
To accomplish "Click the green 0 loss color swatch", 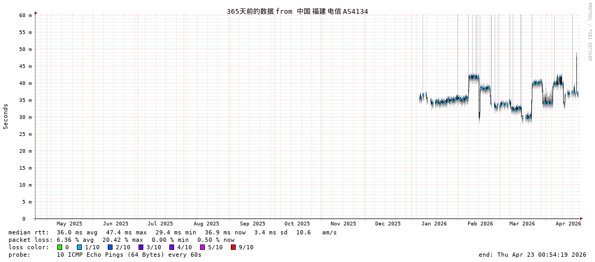I will pyautogui.click(x=60, y=247).
